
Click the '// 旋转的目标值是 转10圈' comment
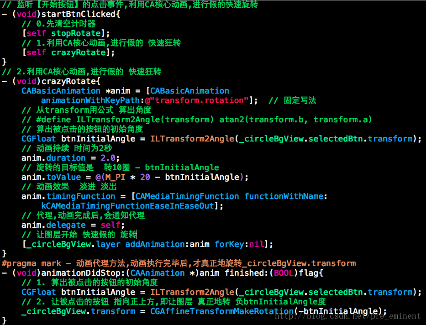click(76, 168)
